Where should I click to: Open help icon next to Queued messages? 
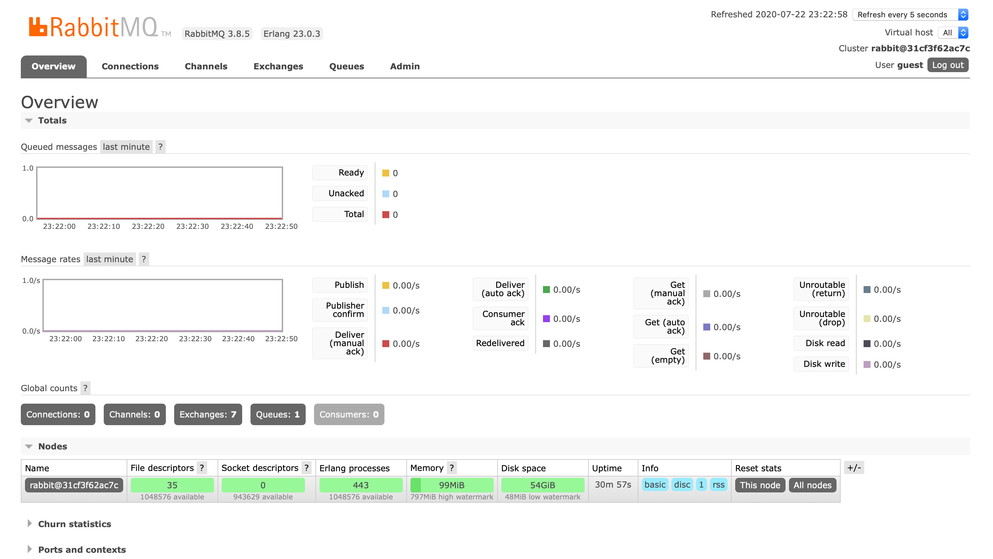pyautogui.click(x=160, y=147)
